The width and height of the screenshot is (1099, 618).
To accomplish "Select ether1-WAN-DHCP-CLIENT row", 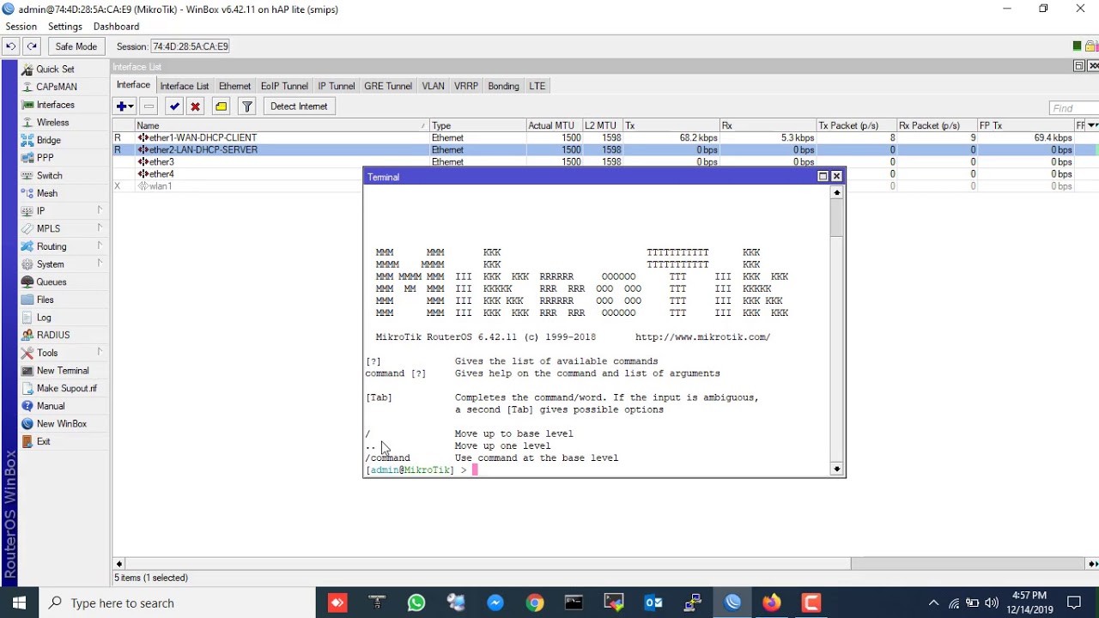I will (605, 137).
